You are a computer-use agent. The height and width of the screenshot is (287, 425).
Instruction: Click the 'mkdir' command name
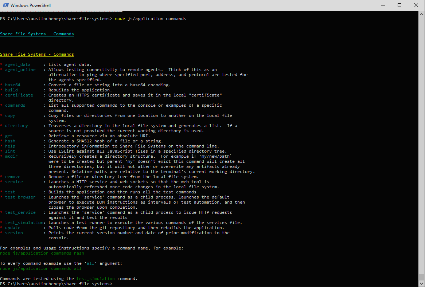point(11,156)
